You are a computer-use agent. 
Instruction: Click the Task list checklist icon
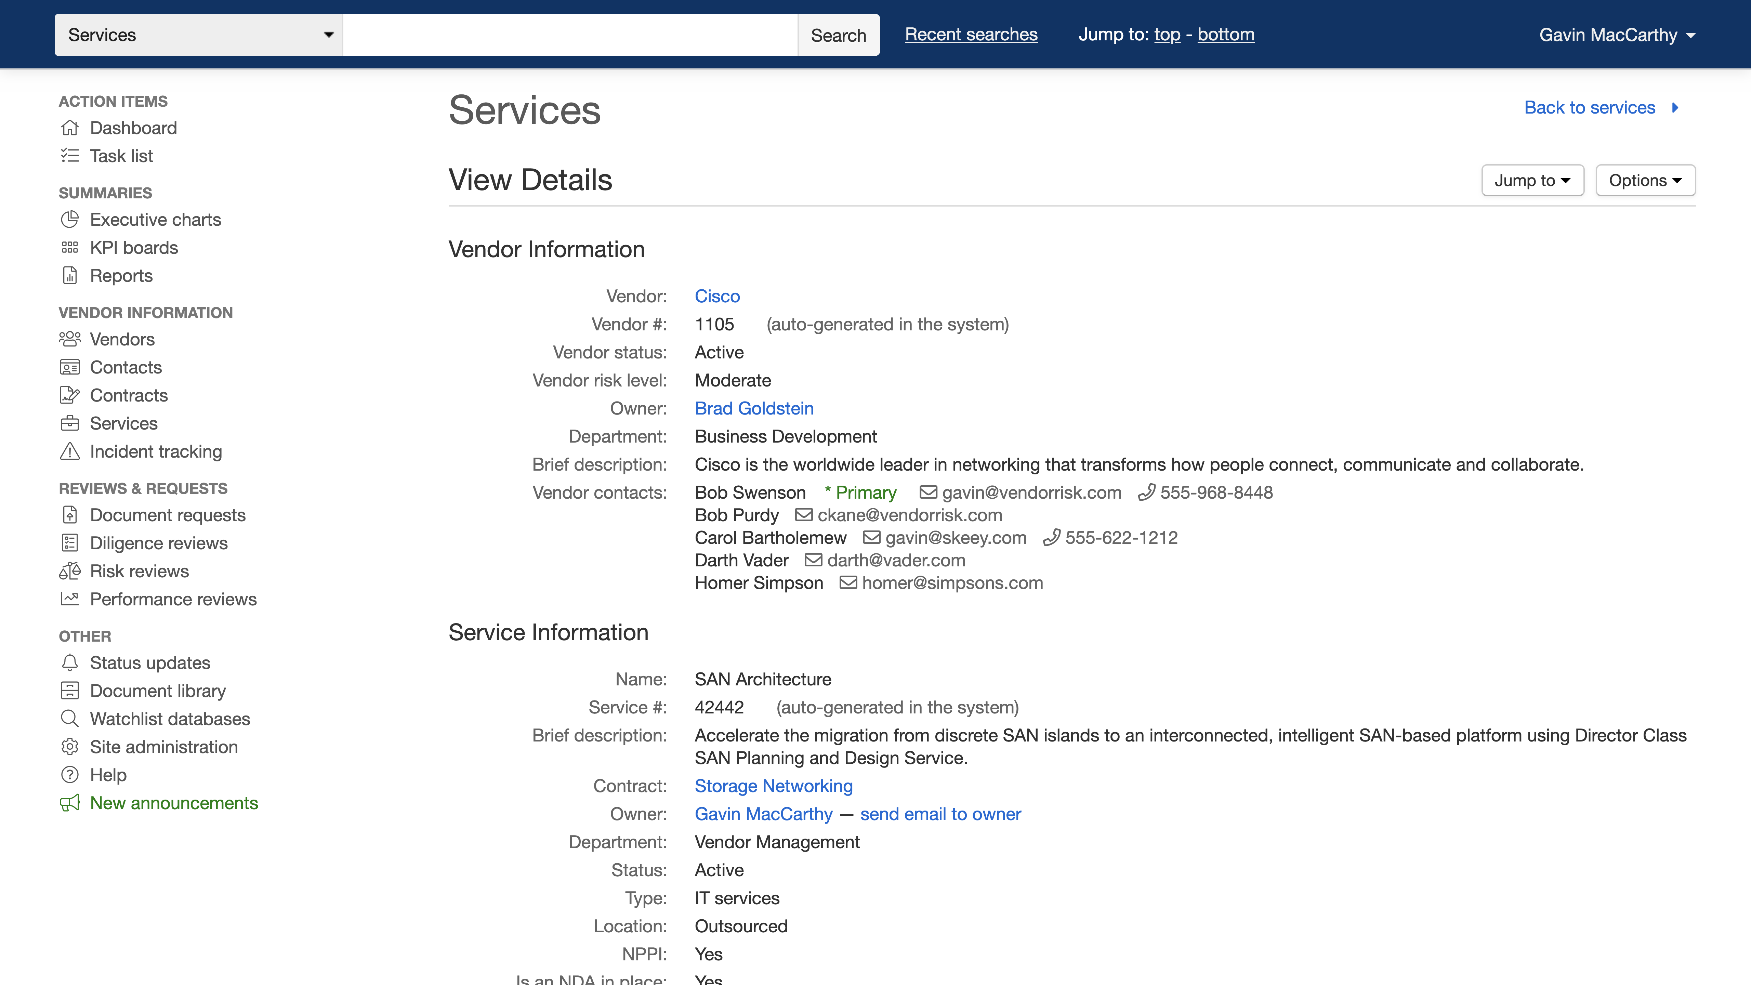[69, 156]
